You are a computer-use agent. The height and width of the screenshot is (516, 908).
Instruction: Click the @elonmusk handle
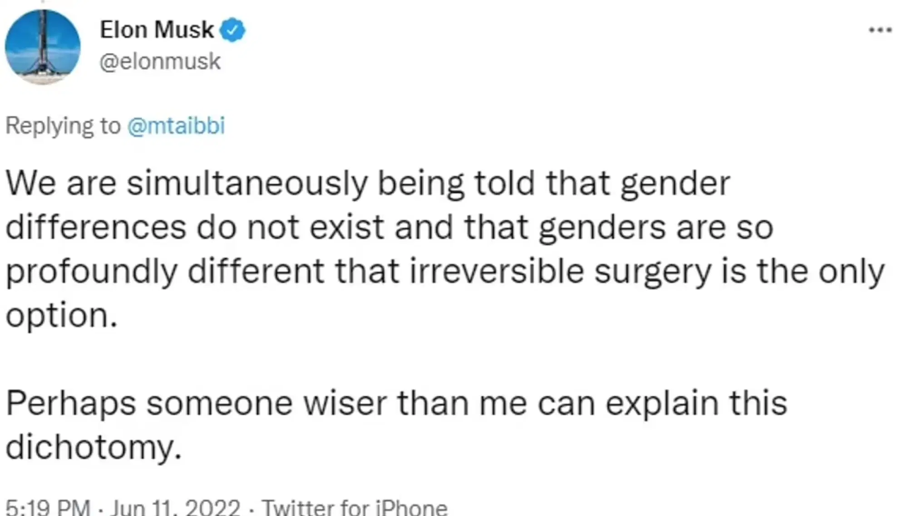pyautogui.click(x=160, y=62)
